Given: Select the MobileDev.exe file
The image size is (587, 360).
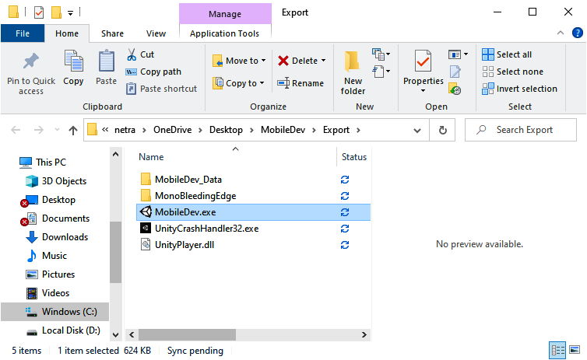Looking at the screenshot, I should (x=254, y=212).
